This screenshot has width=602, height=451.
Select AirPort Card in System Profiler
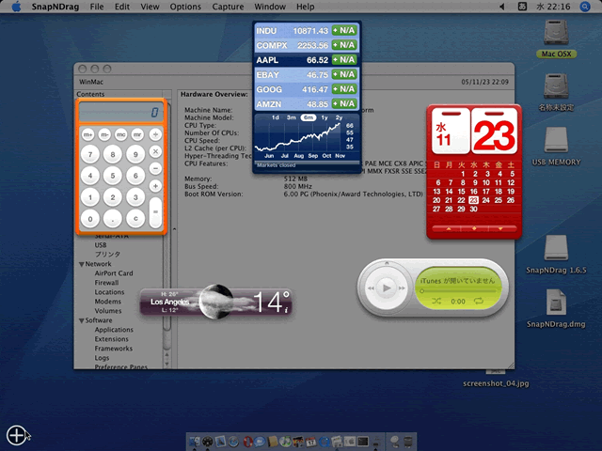coord(114,273)
